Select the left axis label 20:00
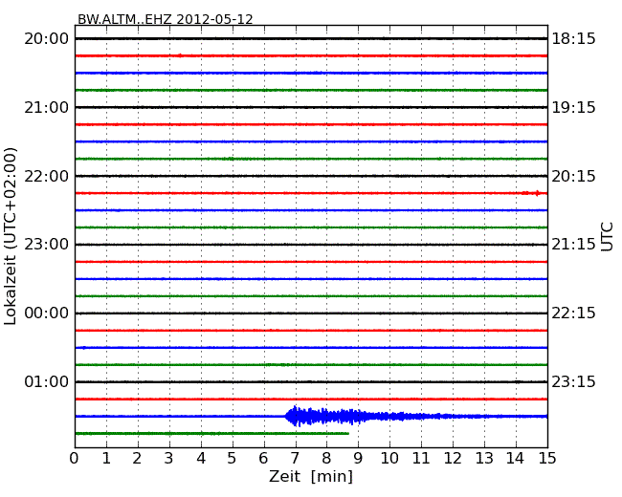 (47, 39)
